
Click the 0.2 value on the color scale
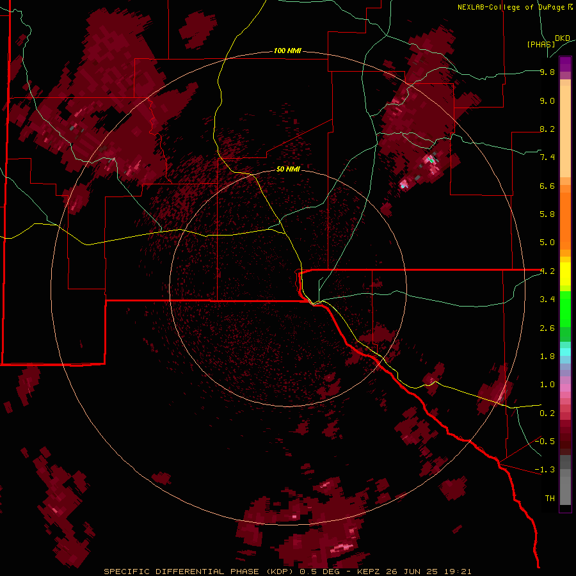point(547,413)
